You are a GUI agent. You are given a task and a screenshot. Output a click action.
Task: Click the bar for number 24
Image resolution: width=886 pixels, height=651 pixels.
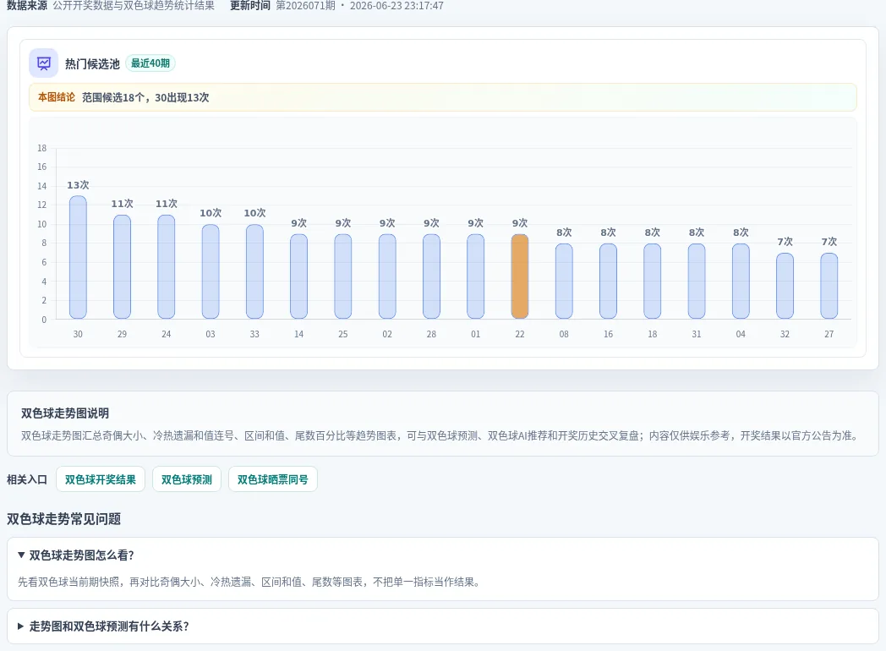pos(166,266)
